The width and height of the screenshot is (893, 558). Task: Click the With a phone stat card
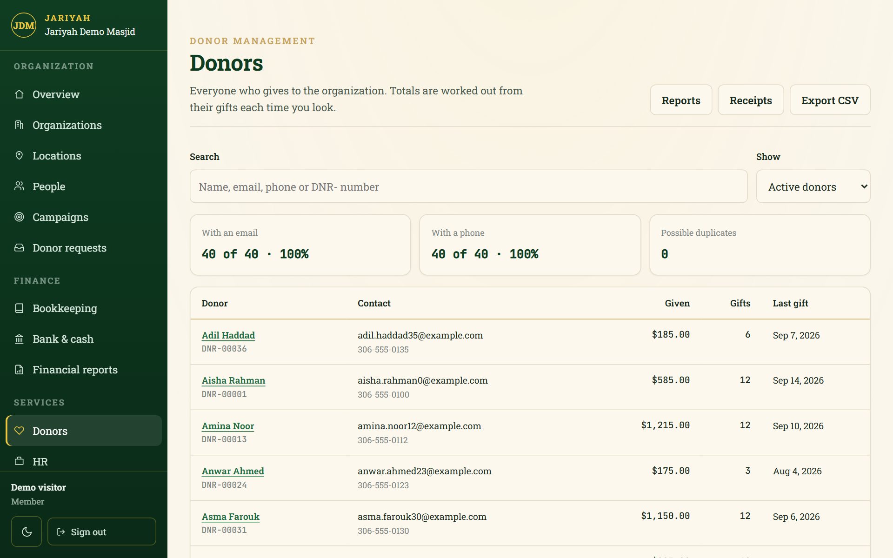[530, 245]
